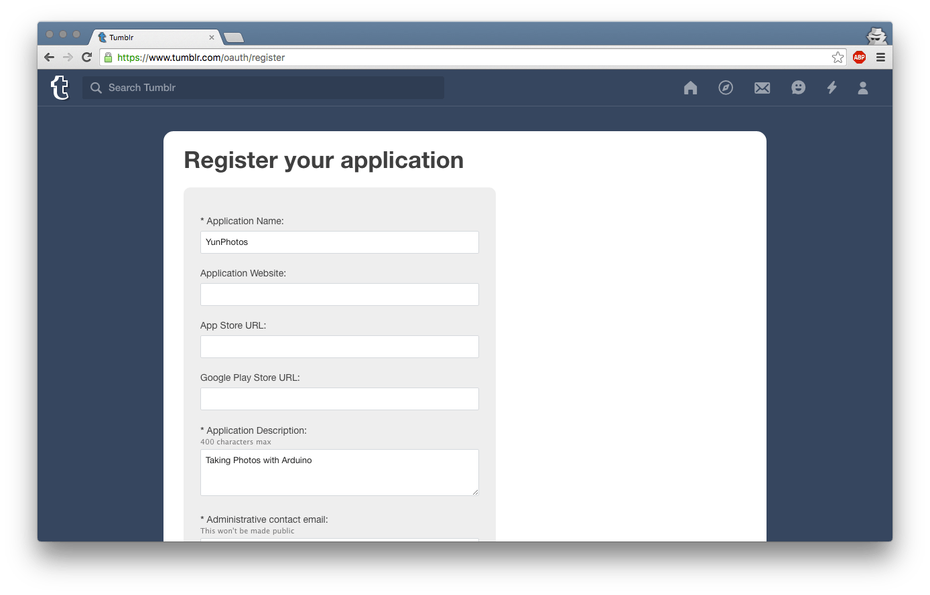930x595 pixels.
Task: Focus the Search Tumblr field
Action: (x=263, y=88)
